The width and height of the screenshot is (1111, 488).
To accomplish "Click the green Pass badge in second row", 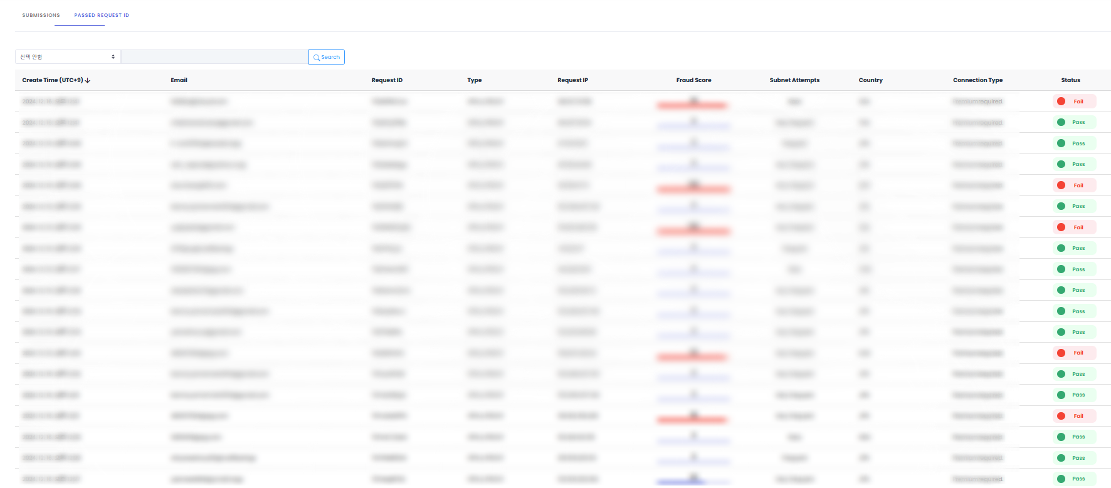I will pos(1074,122).
